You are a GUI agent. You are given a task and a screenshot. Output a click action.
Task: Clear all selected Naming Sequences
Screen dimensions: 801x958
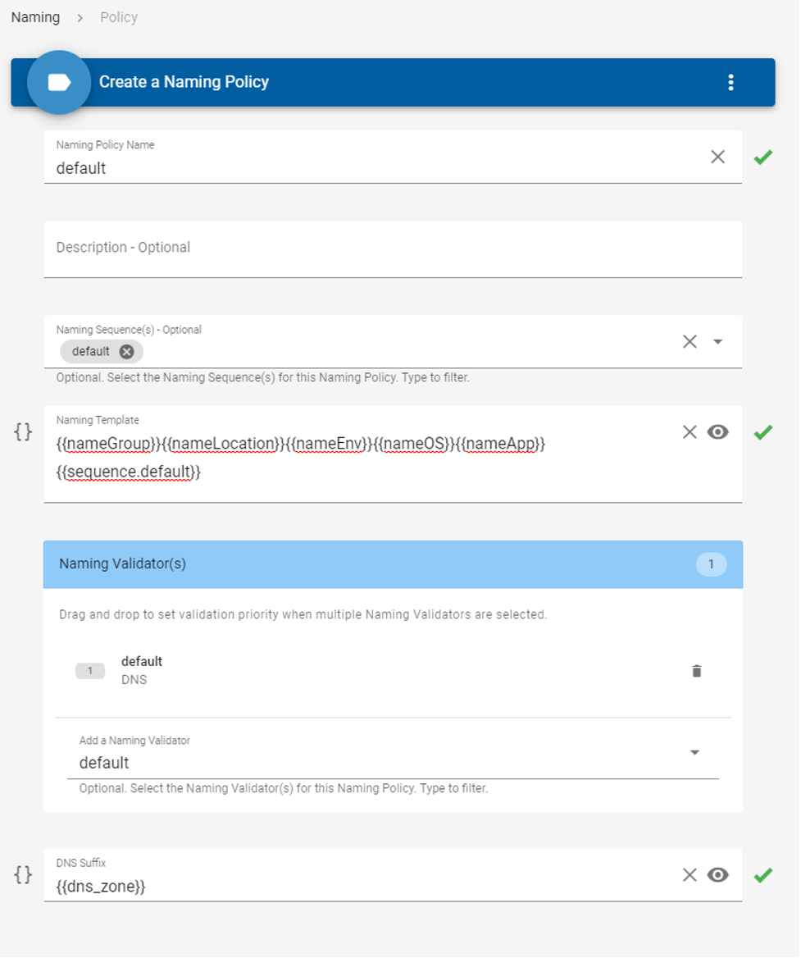689,341
